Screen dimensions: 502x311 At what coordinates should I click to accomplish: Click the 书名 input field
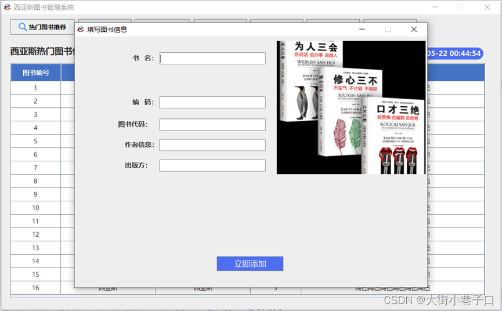click(x=212, y=58)
